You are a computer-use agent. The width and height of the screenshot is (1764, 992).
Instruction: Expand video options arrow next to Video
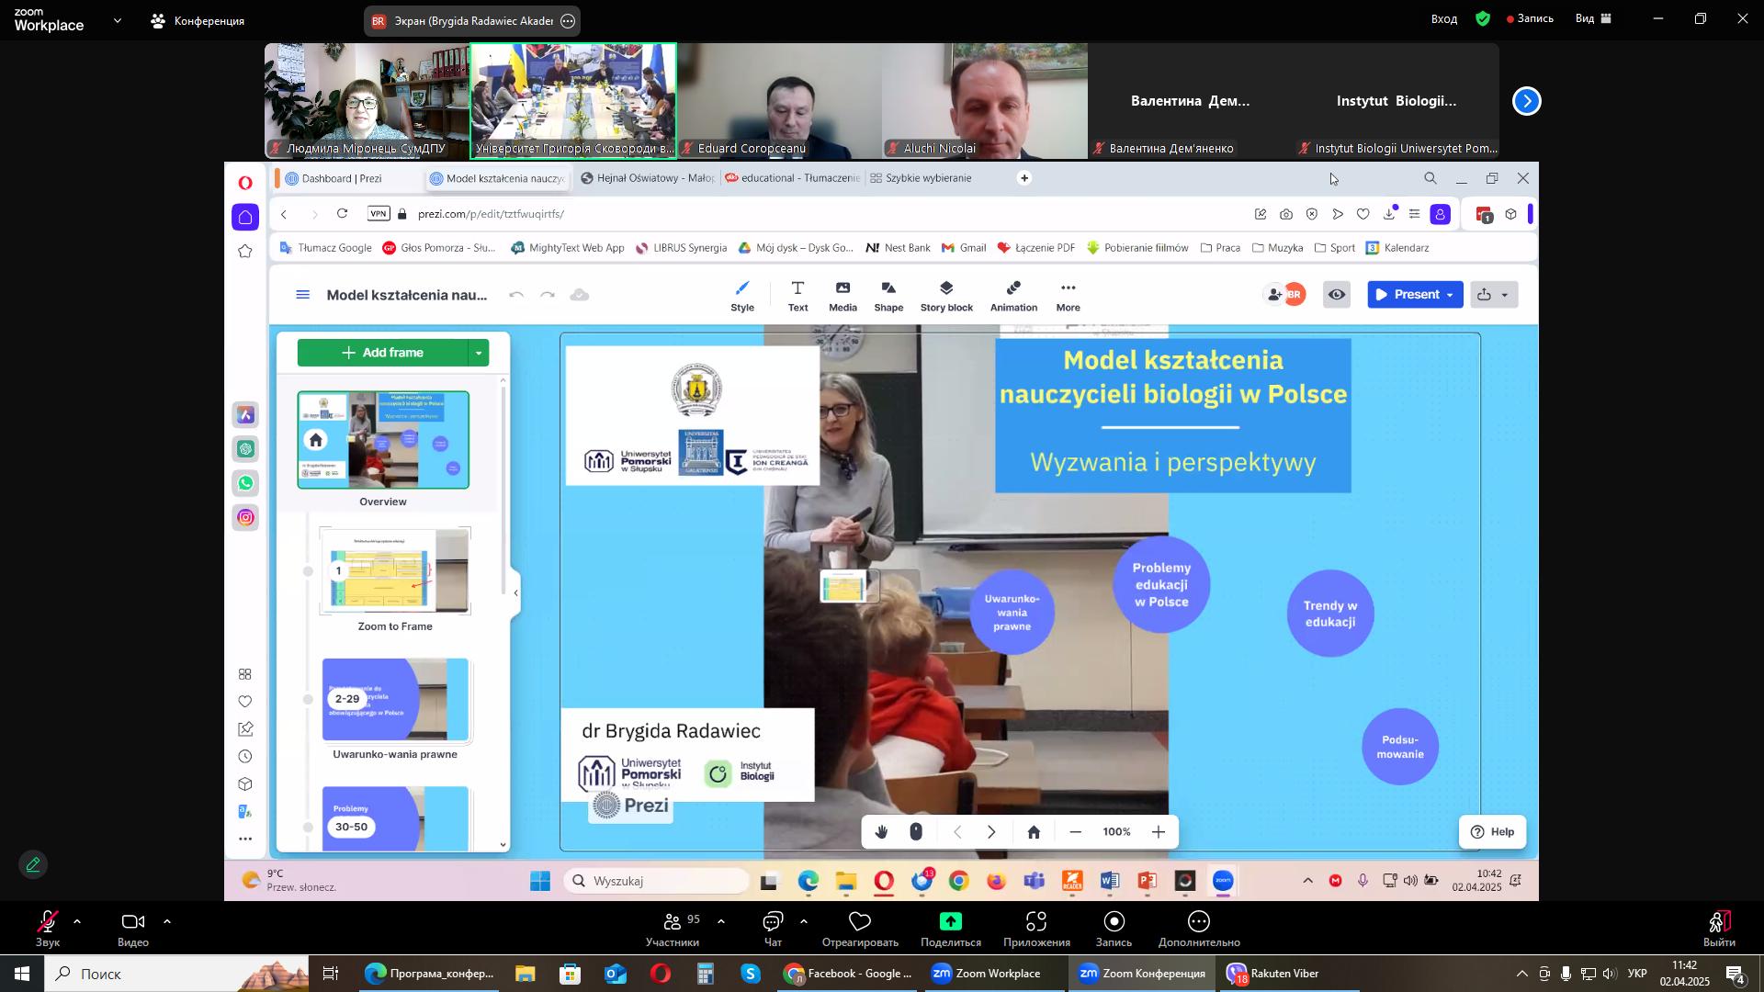coord(167,921)
